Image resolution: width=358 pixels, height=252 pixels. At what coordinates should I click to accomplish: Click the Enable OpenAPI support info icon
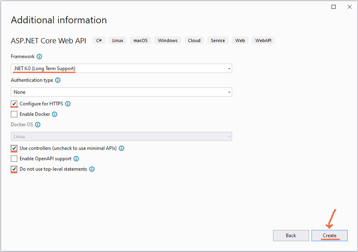(76, 159)
